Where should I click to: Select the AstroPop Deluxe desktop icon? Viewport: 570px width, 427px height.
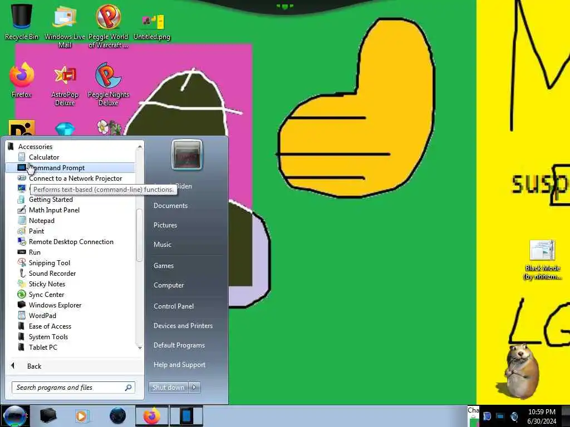click(x=65, y=85)
